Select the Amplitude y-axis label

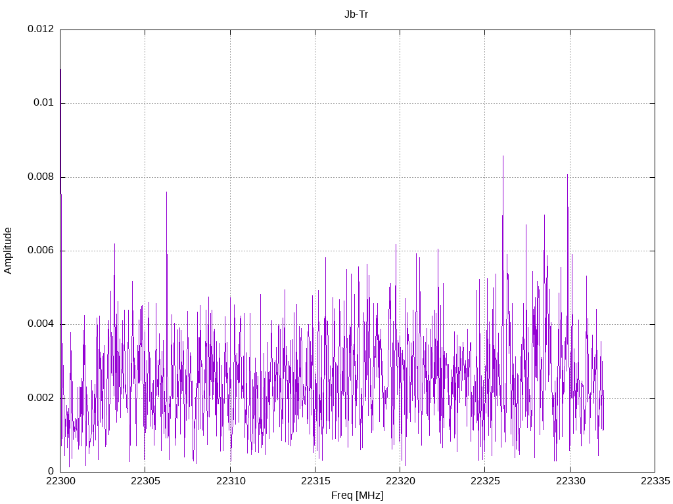point(8,251)
